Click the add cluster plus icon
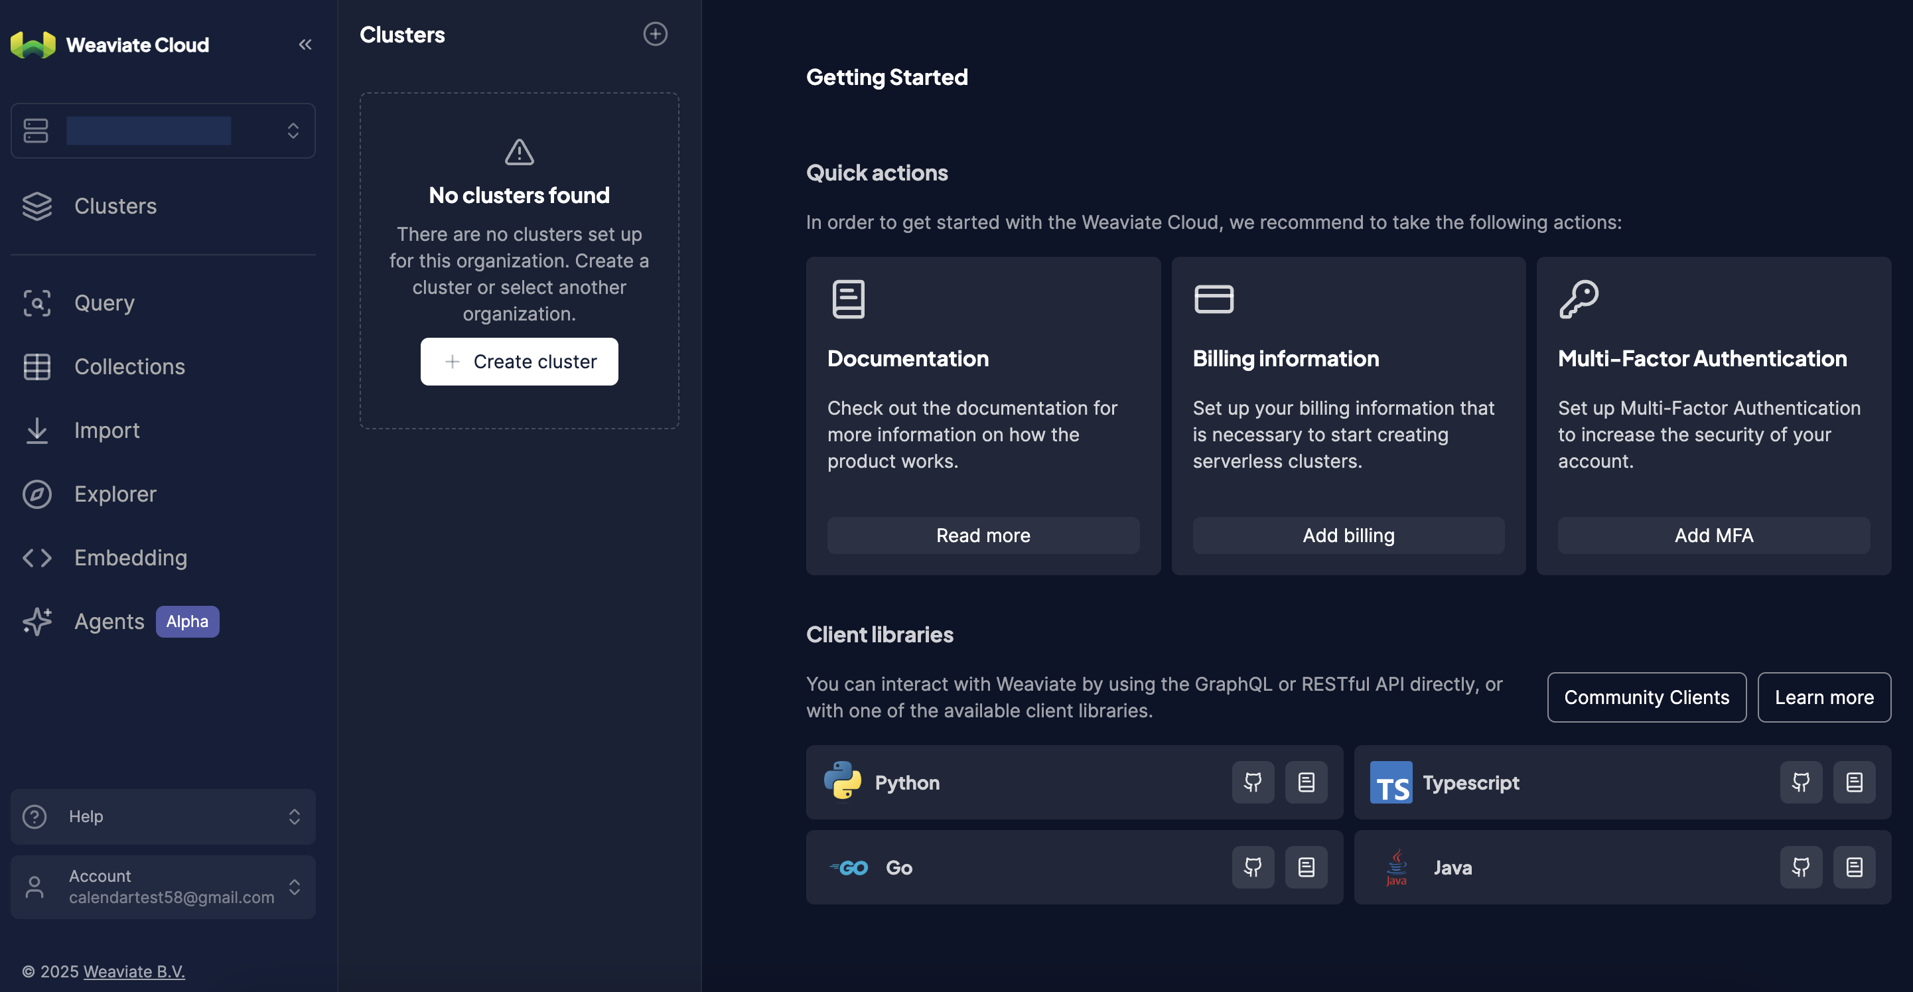Viewport: 1913px width, 992px height. click(x=654, y=34)
